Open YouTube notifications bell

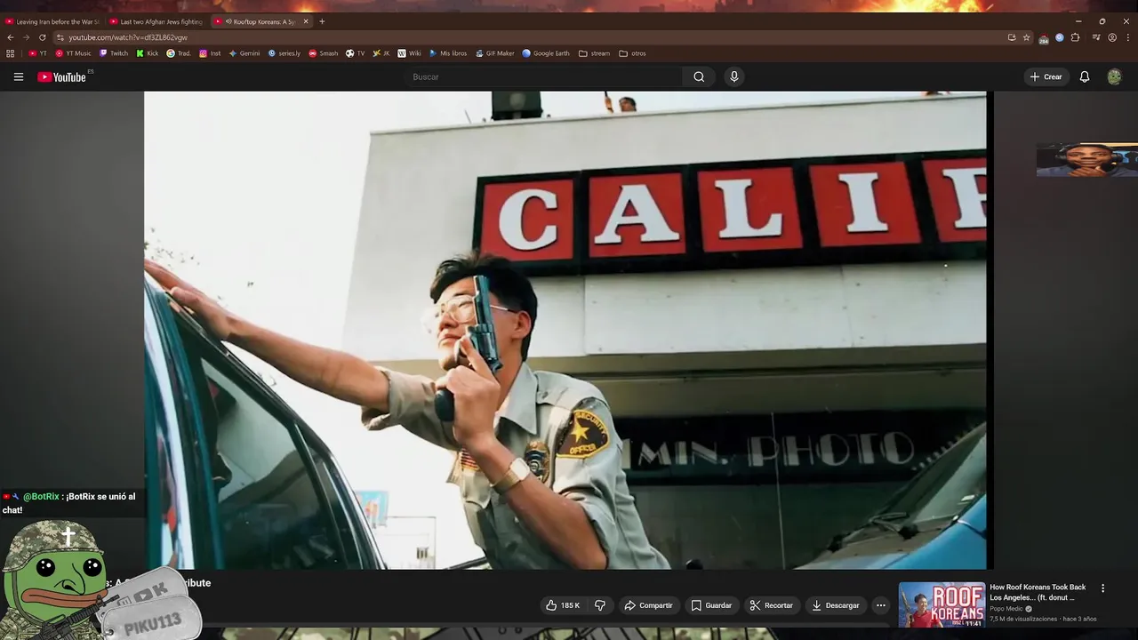(x=1085, y=76)
